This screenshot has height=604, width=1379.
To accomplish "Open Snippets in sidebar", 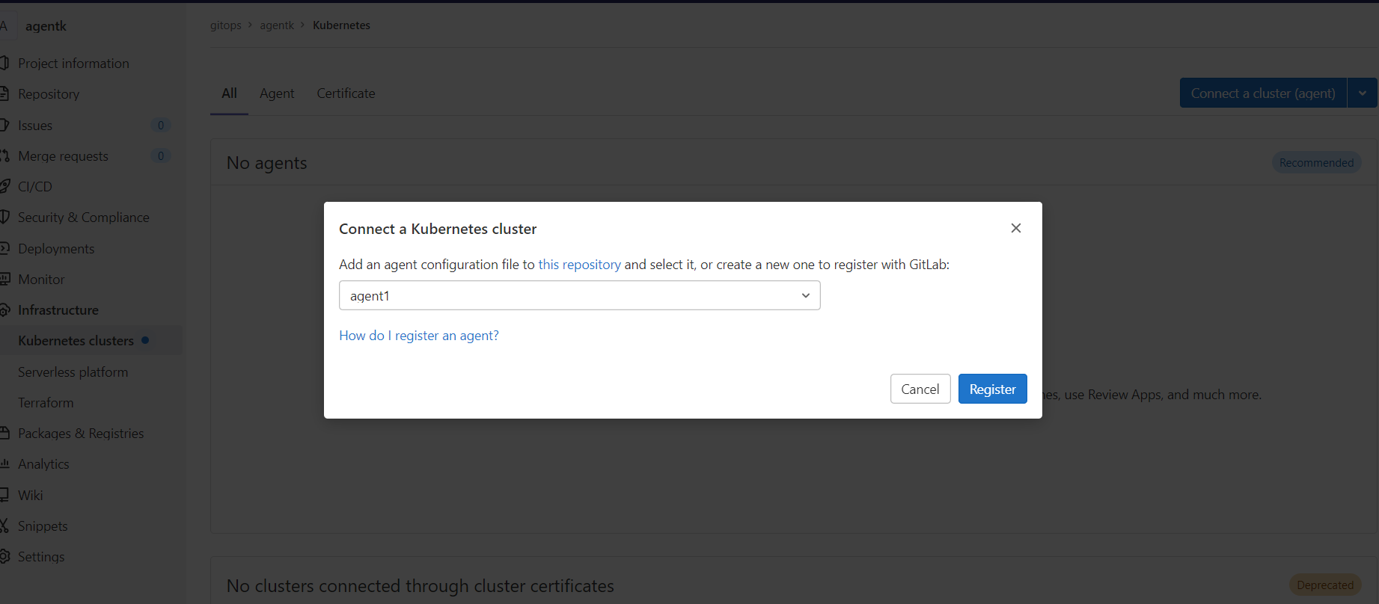I will pos(43,526).
